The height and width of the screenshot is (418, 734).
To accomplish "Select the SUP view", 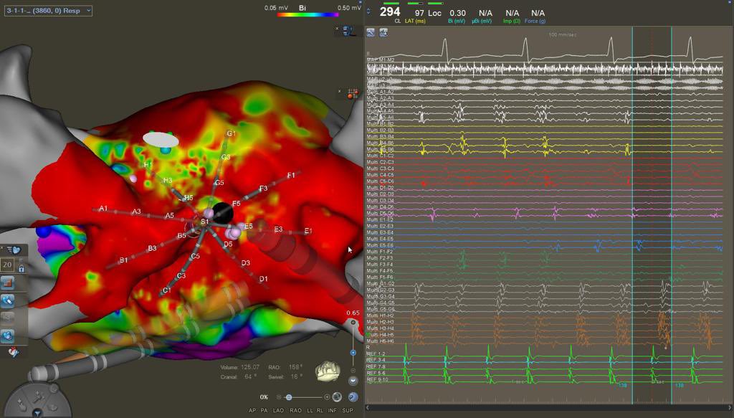I will (x=348, y=411).
